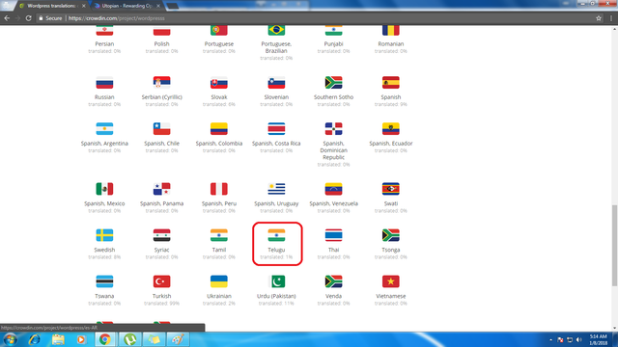Image resolution: width=618 pixels, height=347 pixels.
Task: Choose the Spanish, Uruguay flag icon
Action: (276, 189)
